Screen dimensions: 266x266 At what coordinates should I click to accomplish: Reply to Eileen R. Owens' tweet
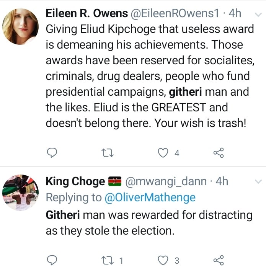pos(52,153)
